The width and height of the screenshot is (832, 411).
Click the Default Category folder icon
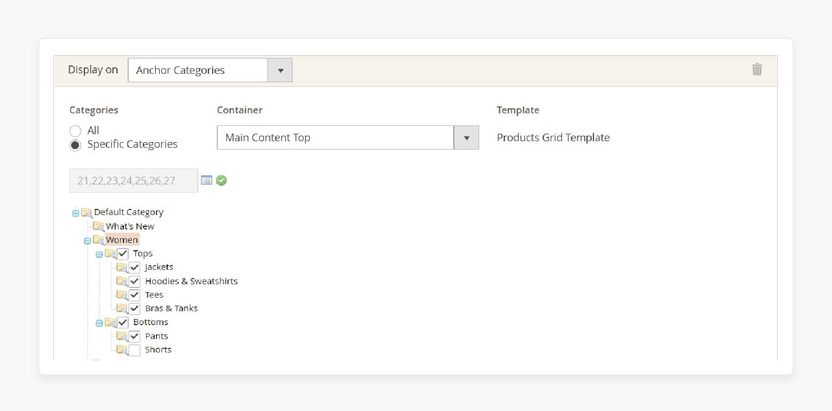(87, 213)
